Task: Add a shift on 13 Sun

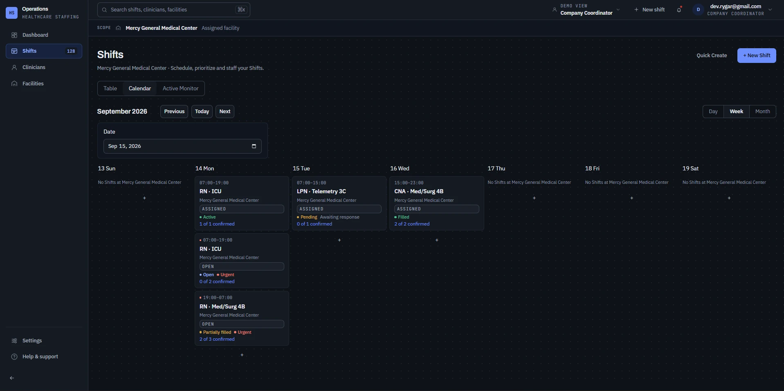Action: (x=144, y=198)
